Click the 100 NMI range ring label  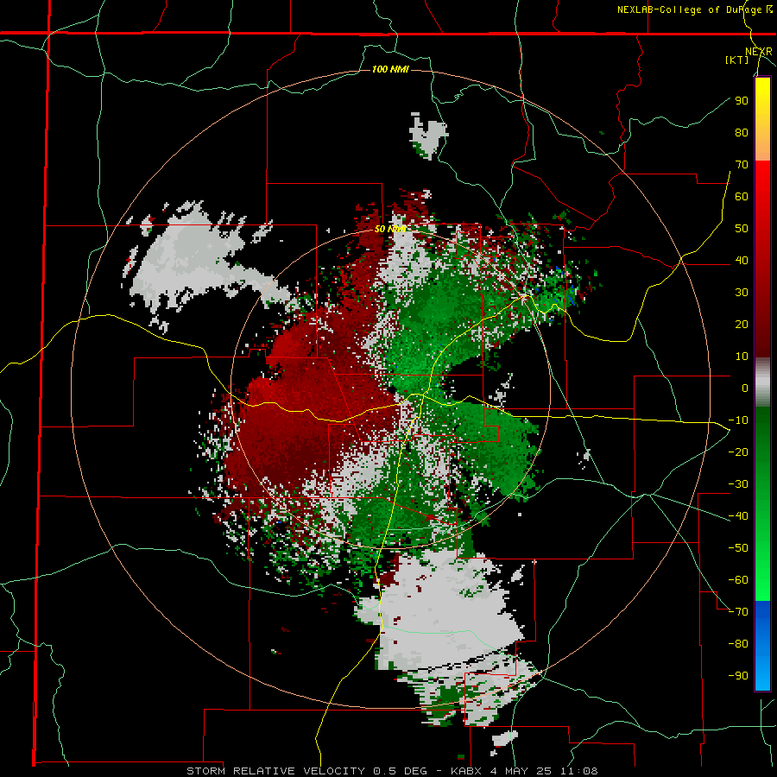(390, 69)
